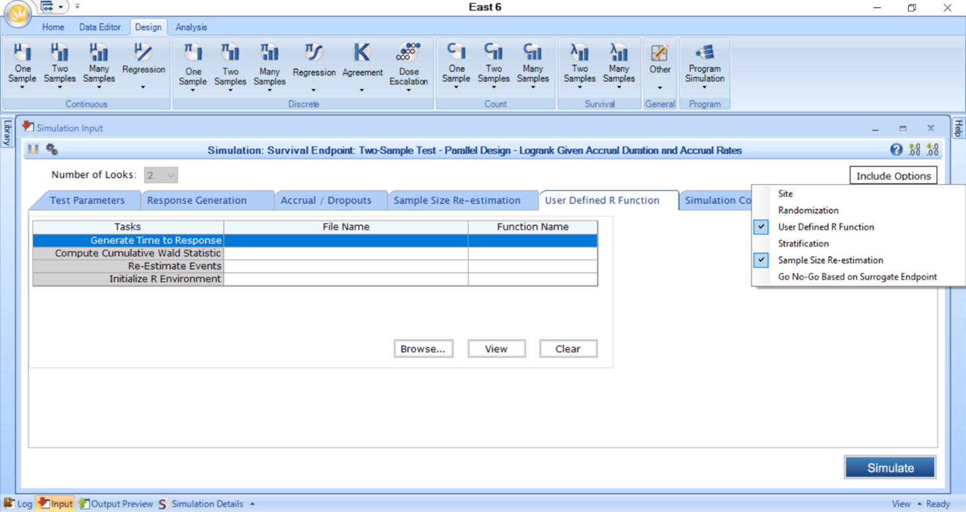Click the decrease decimal places icon

[x=932, y=149]
